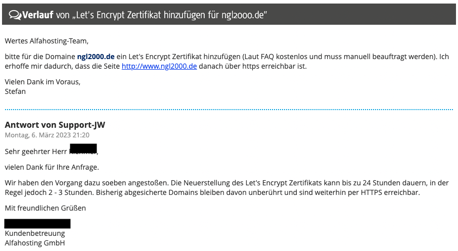Click the blue dotted separator line

[x=228, y=109]
